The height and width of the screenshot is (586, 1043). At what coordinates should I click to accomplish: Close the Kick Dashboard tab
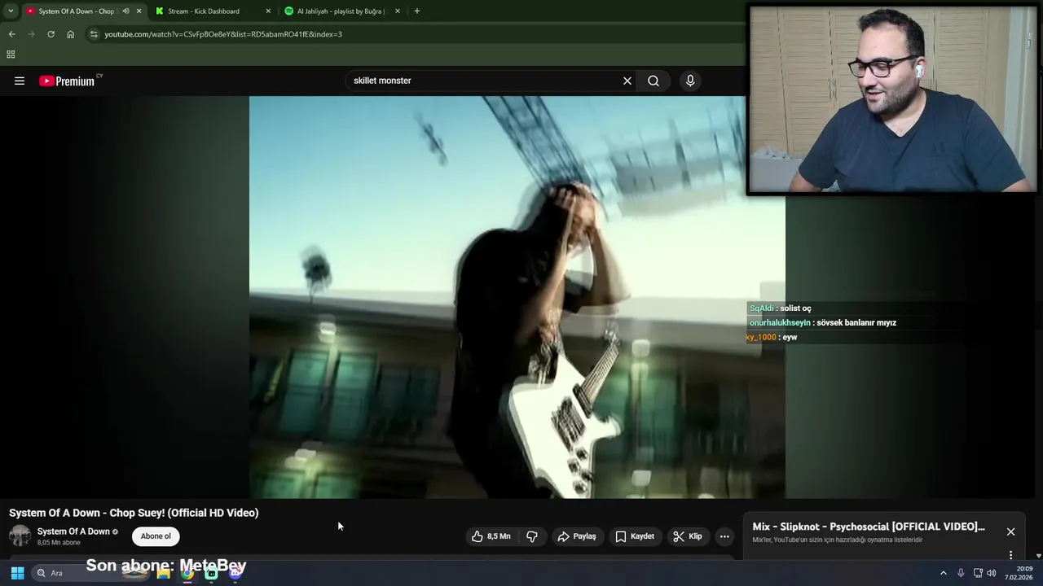pos(268,11)
